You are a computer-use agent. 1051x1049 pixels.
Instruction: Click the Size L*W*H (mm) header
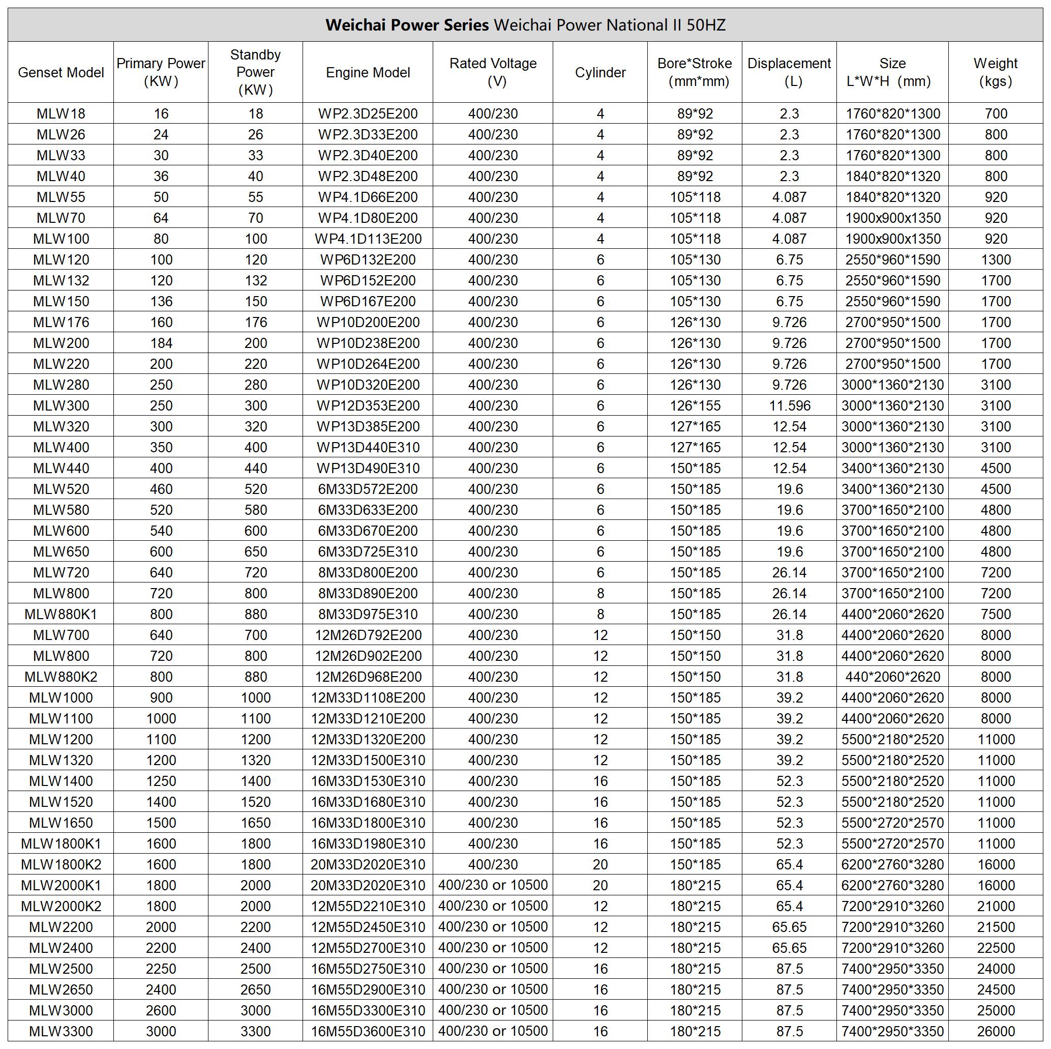click(893, 72)
